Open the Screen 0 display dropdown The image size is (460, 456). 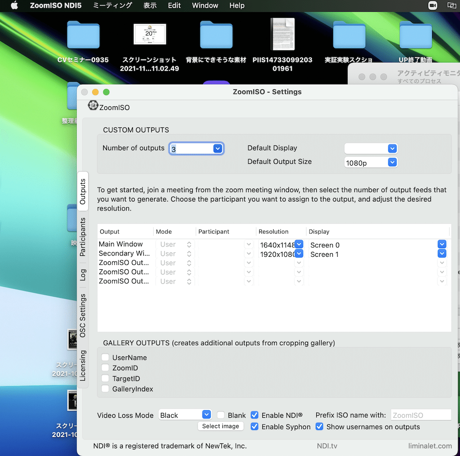coord(442,244)
